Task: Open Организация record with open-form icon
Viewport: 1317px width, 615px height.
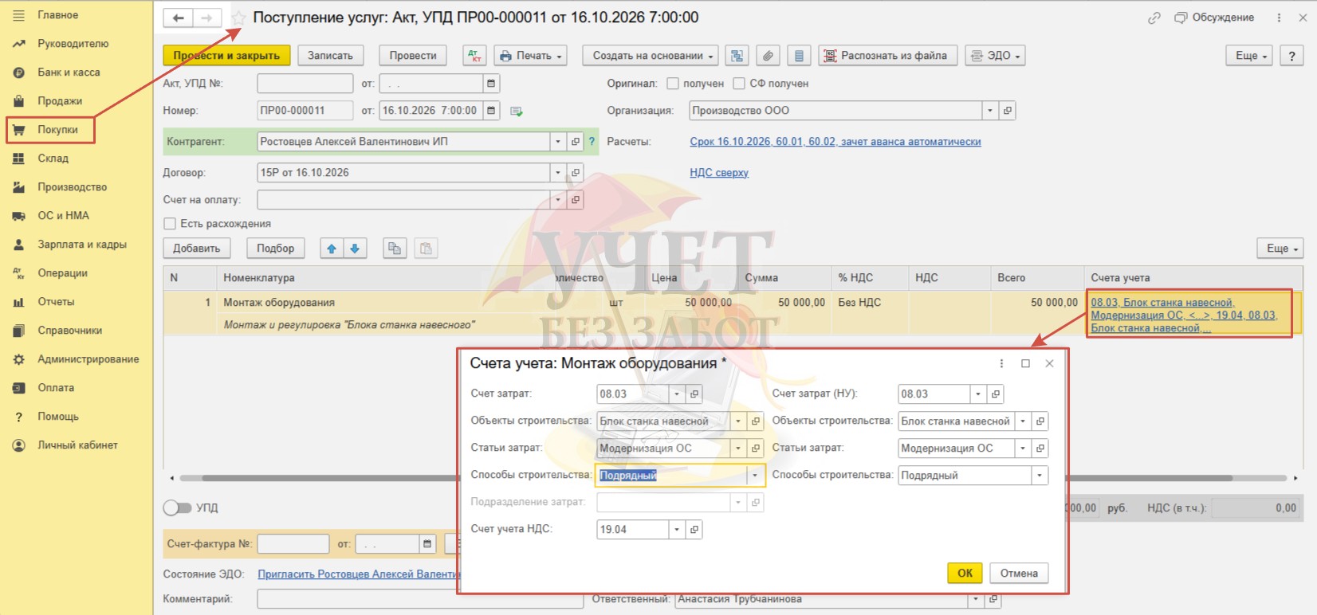Action: tap(1008, 111)
